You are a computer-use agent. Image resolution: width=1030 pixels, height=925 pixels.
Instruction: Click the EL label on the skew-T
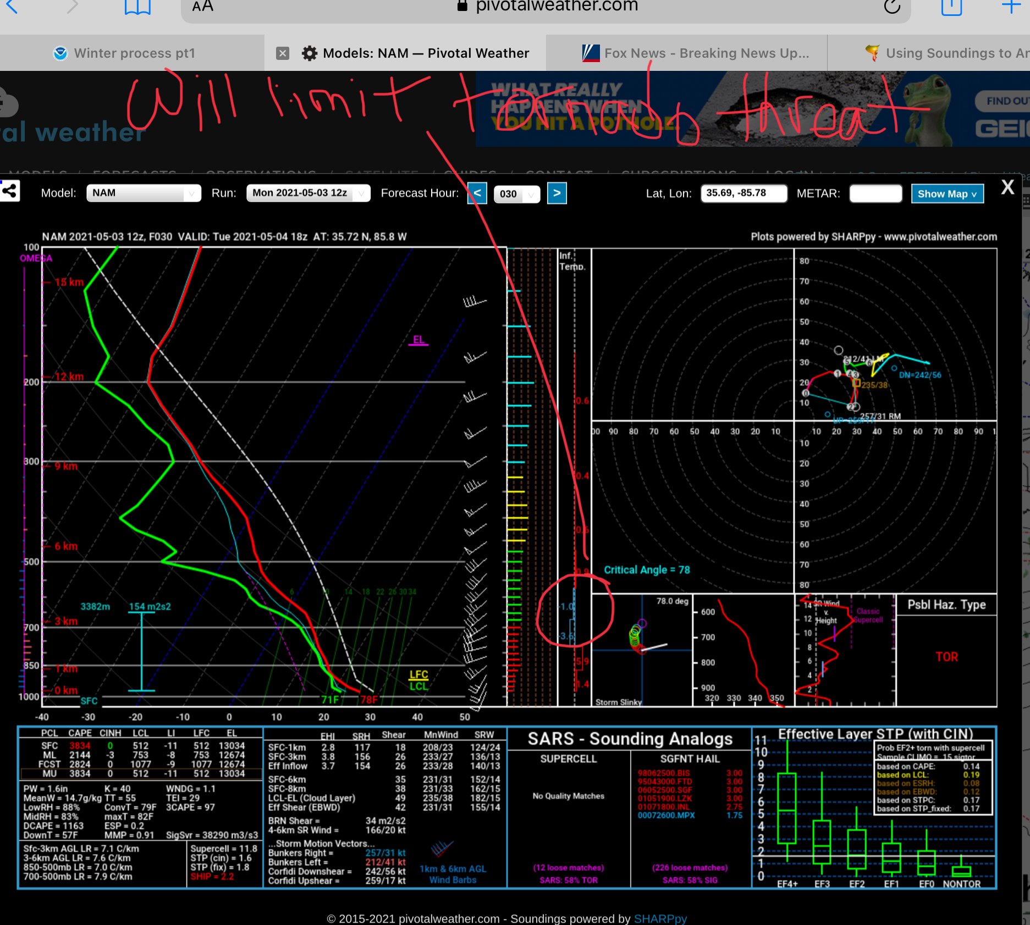(418, 339)
